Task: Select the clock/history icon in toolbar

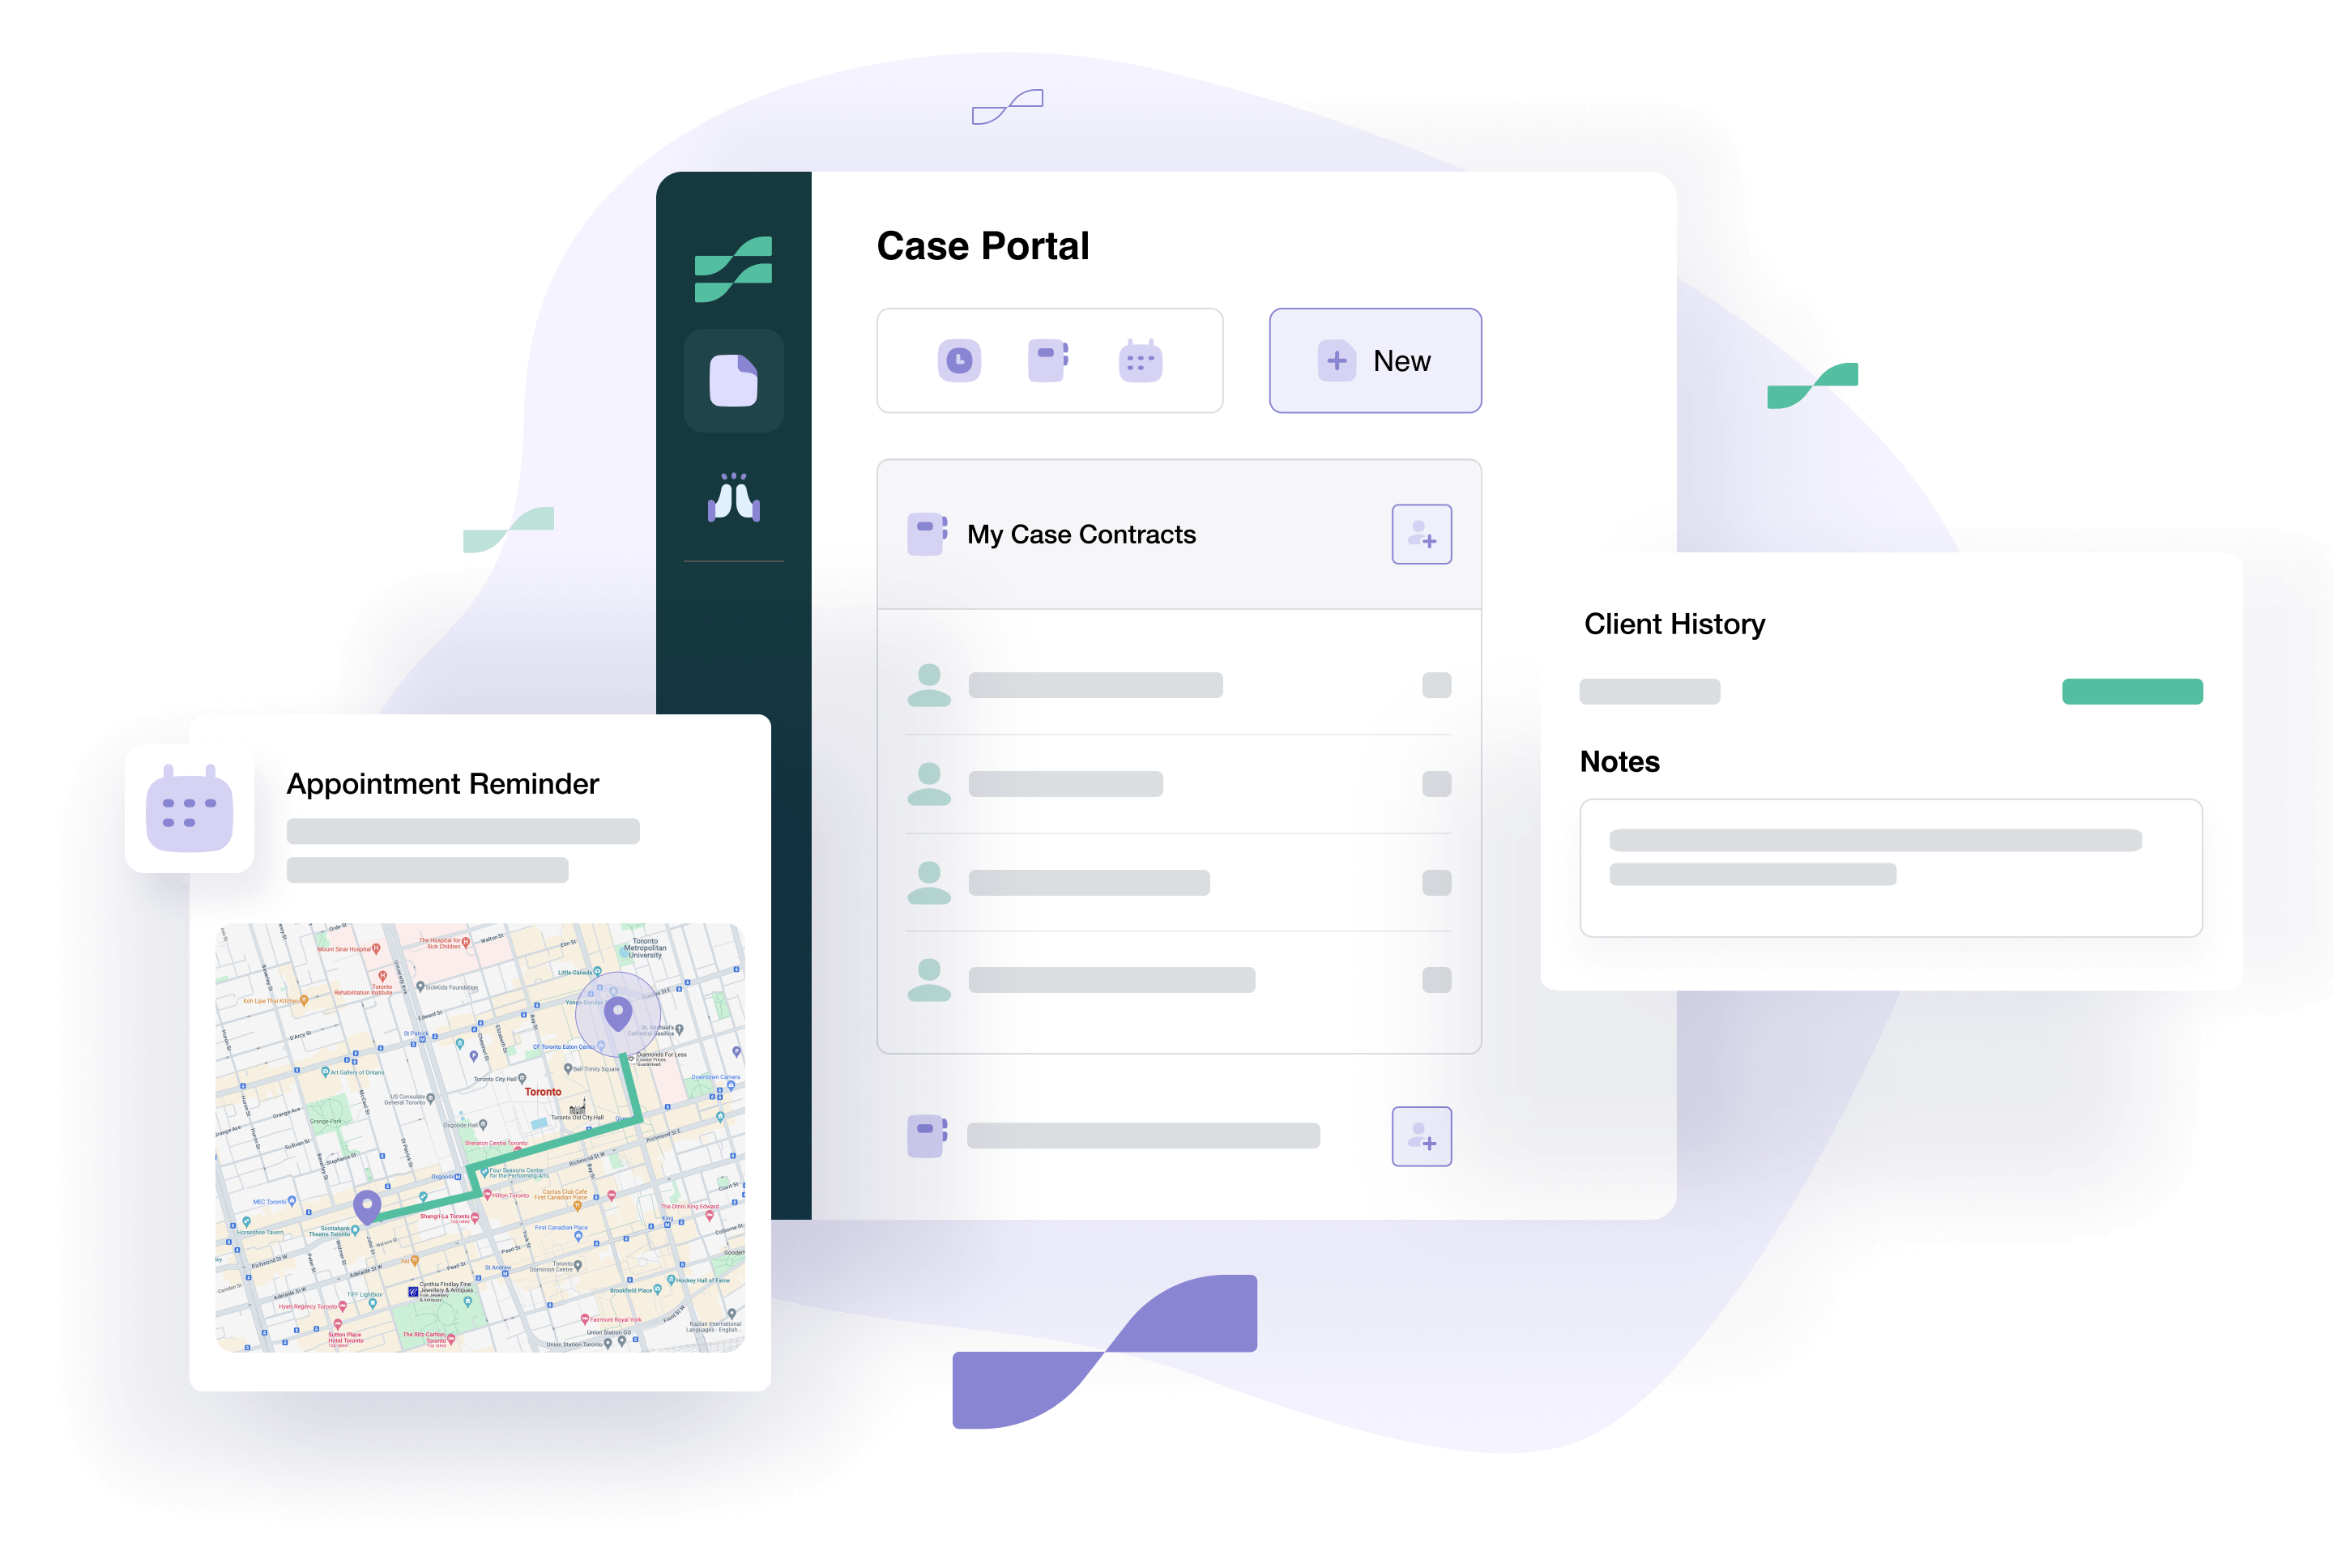Action: click(959, 362)
